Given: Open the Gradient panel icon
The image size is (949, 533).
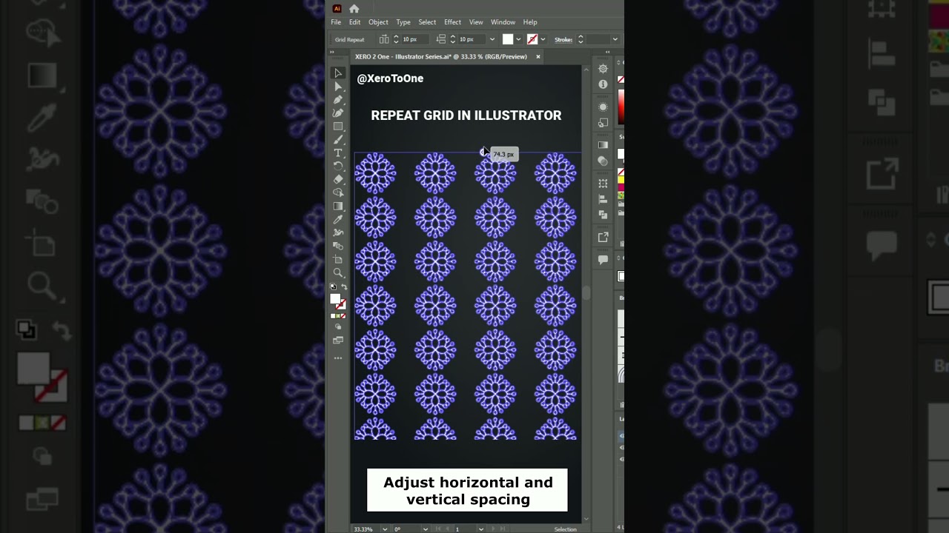Looking at the screenshot, I should coord(603,145).
